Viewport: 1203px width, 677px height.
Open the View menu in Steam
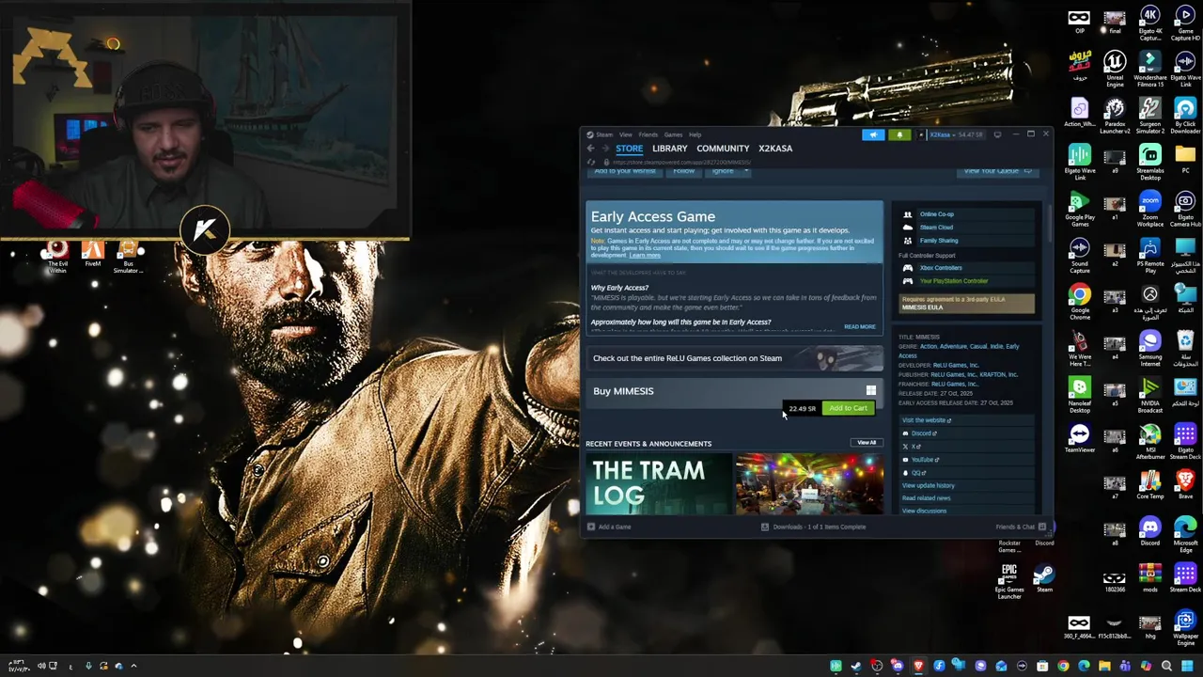[x=625, y=134]
